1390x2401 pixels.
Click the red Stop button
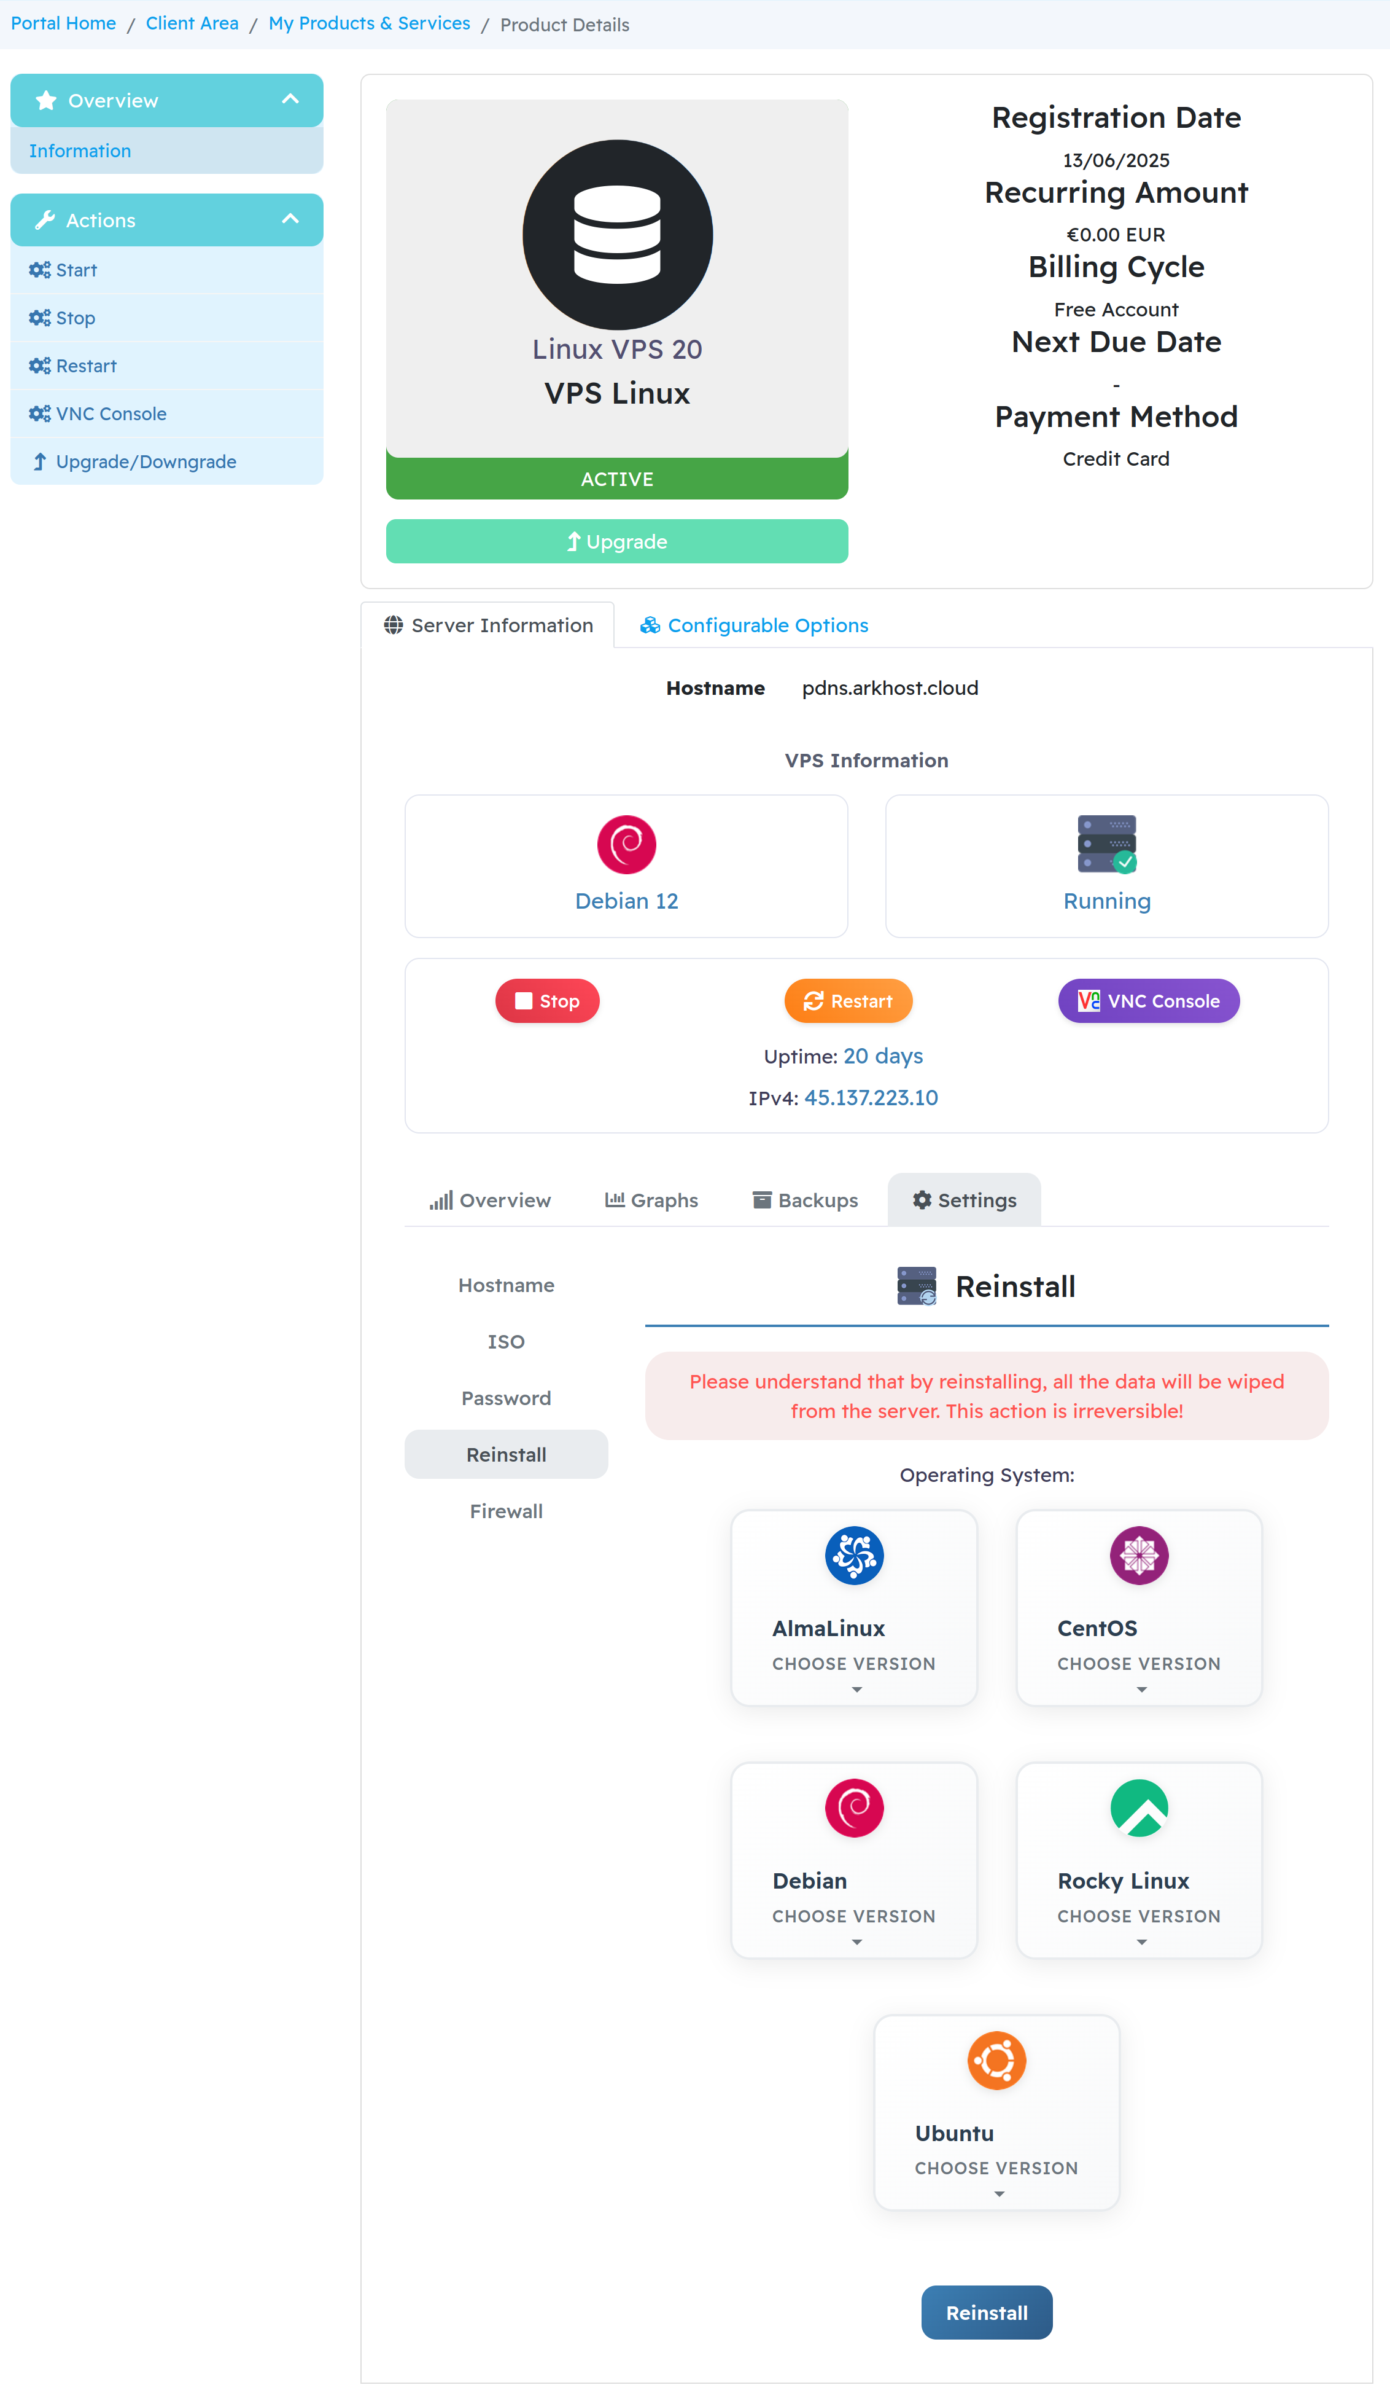click(x=548, y=1001)
